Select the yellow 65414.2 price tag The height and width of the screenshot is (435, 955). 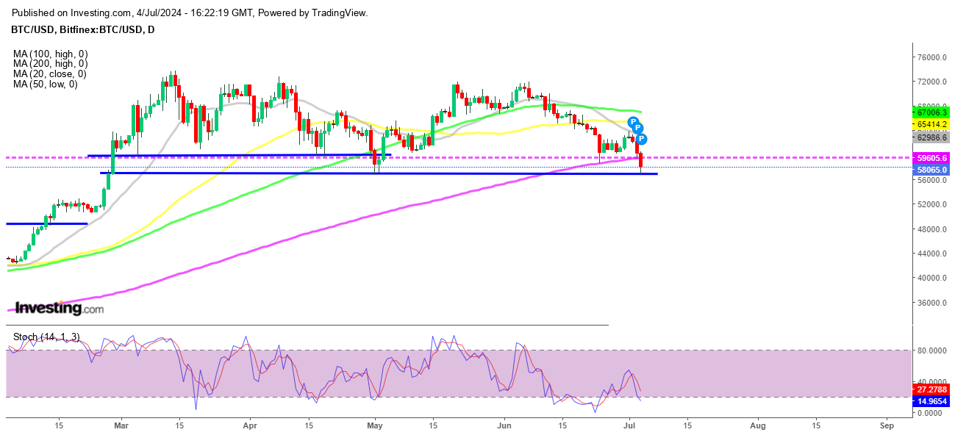(x=932, y=125)
